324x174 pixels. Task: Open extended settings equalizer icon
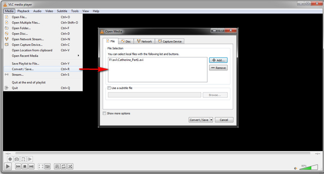(48, 166)
